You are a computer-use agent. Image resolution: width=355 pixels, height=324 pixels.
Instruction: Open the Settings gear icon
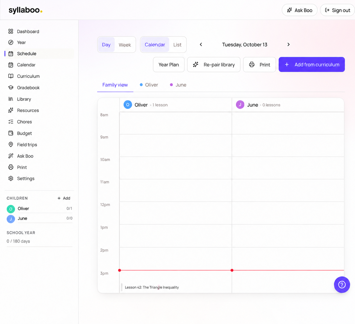pyautogui.click(x=11, y=178)
